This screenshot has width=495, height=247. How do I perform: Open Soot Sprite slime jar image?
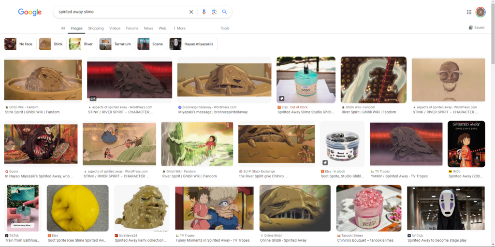click(x=342, y=144)
